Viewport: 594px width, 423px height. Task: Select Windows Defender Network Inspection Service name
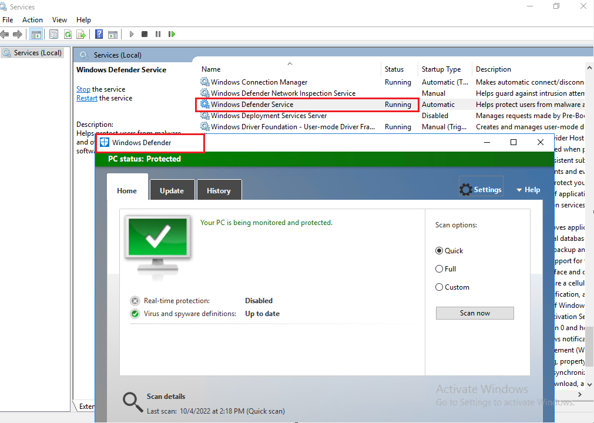(x=283, y=93)
